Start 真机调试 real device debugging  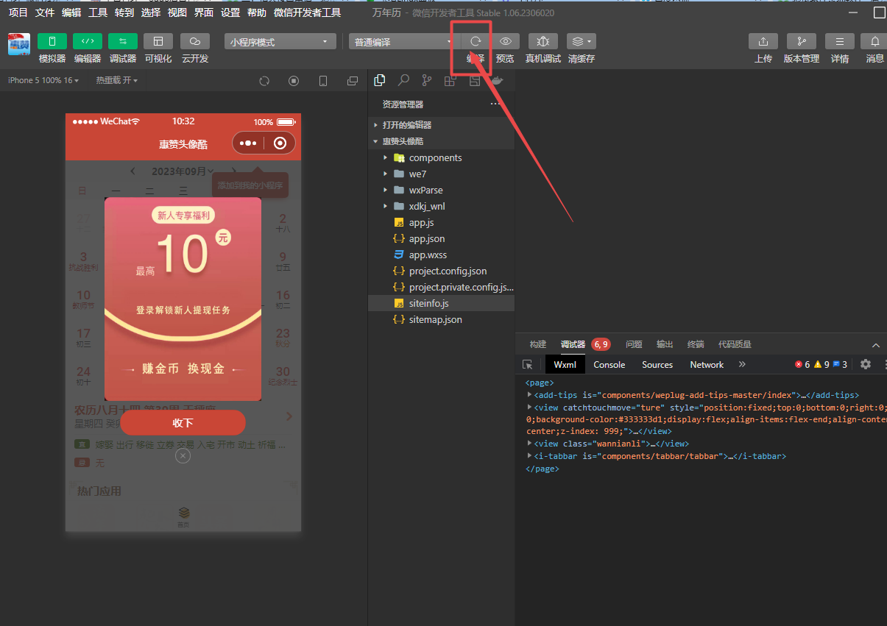543,41
